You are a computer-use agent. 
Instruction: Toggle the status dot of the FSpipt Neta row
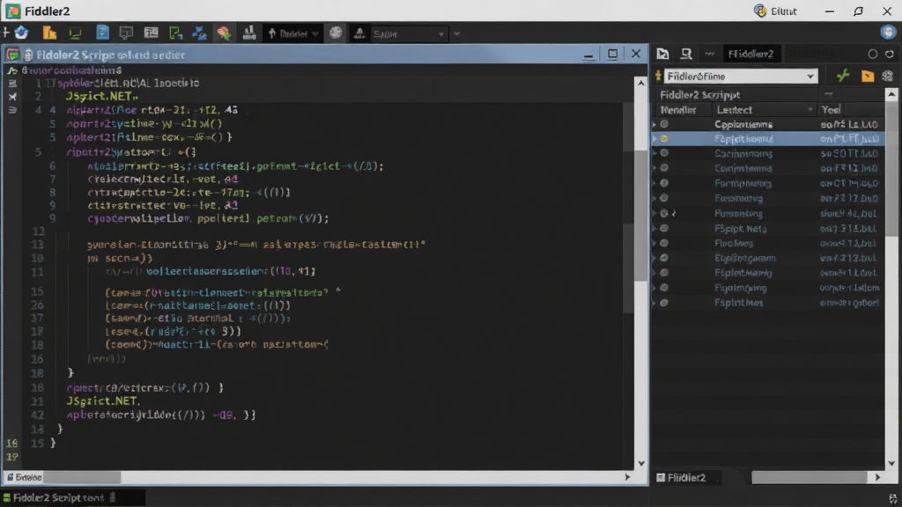click(x=664, y=228)
